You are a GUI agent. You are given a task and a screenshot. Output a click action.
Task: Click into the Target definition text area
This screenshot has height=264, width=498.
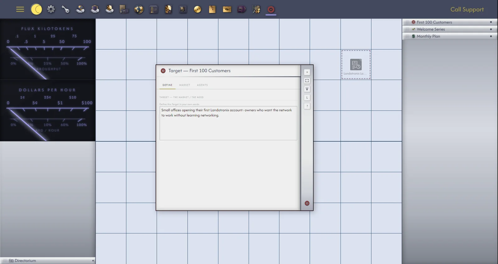point(228,123)
